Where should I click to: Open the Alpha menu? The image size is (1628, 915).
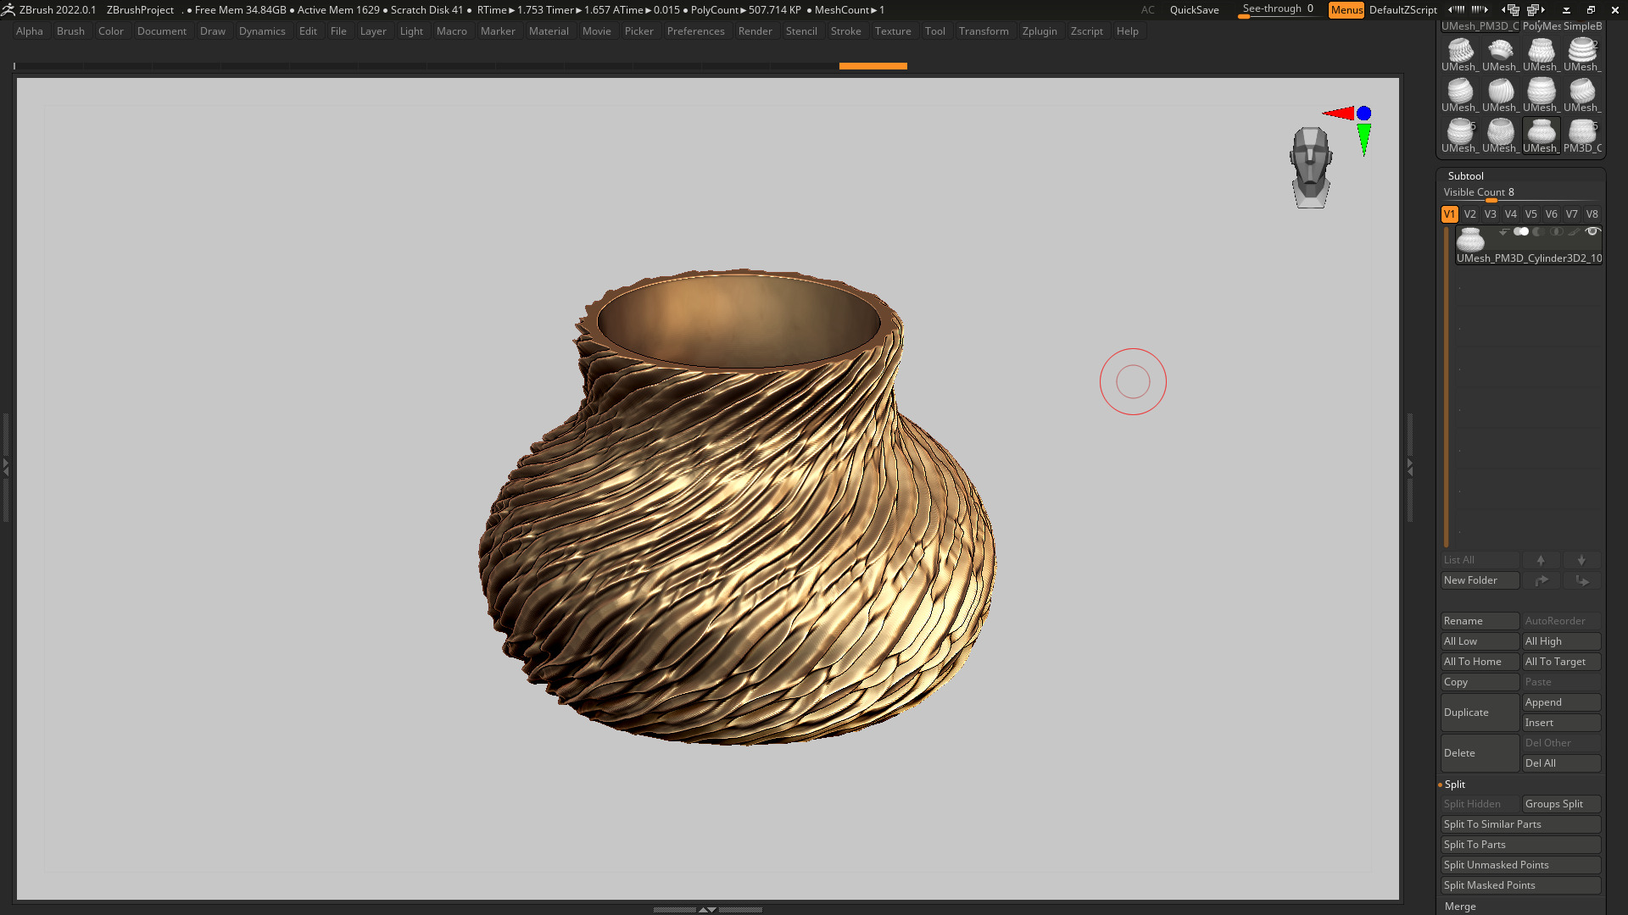[x=29, y=31]
